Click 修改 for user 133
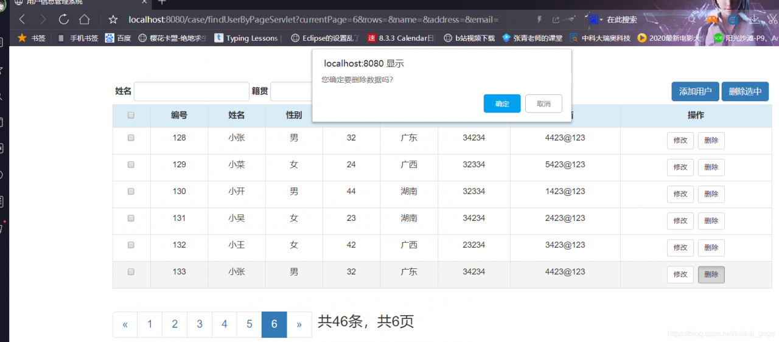779x342 pixels. point(680,274)
